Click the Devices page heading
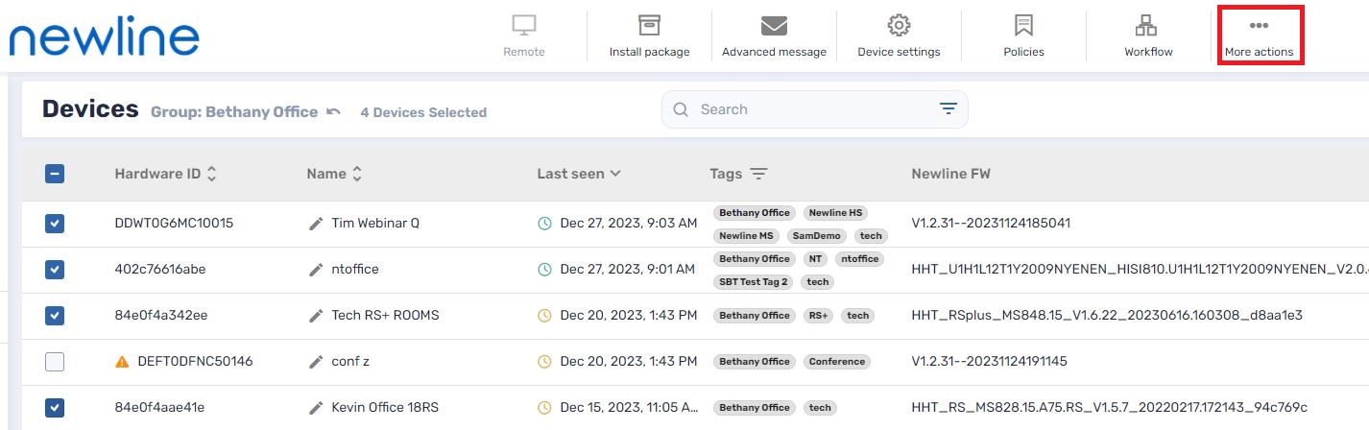 pos(90,108)
